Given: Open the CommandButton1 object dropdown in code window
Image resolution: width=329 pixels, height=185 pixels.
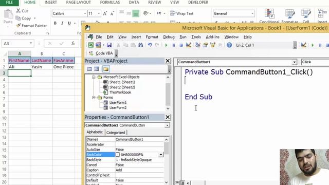Looking at the screenshot, I should [x=295, y=62].
